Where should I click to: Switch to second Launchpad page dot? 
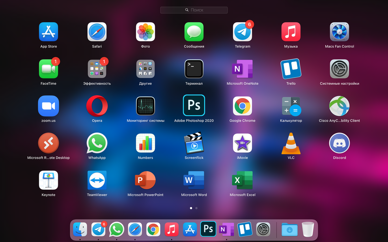(197, 208)
